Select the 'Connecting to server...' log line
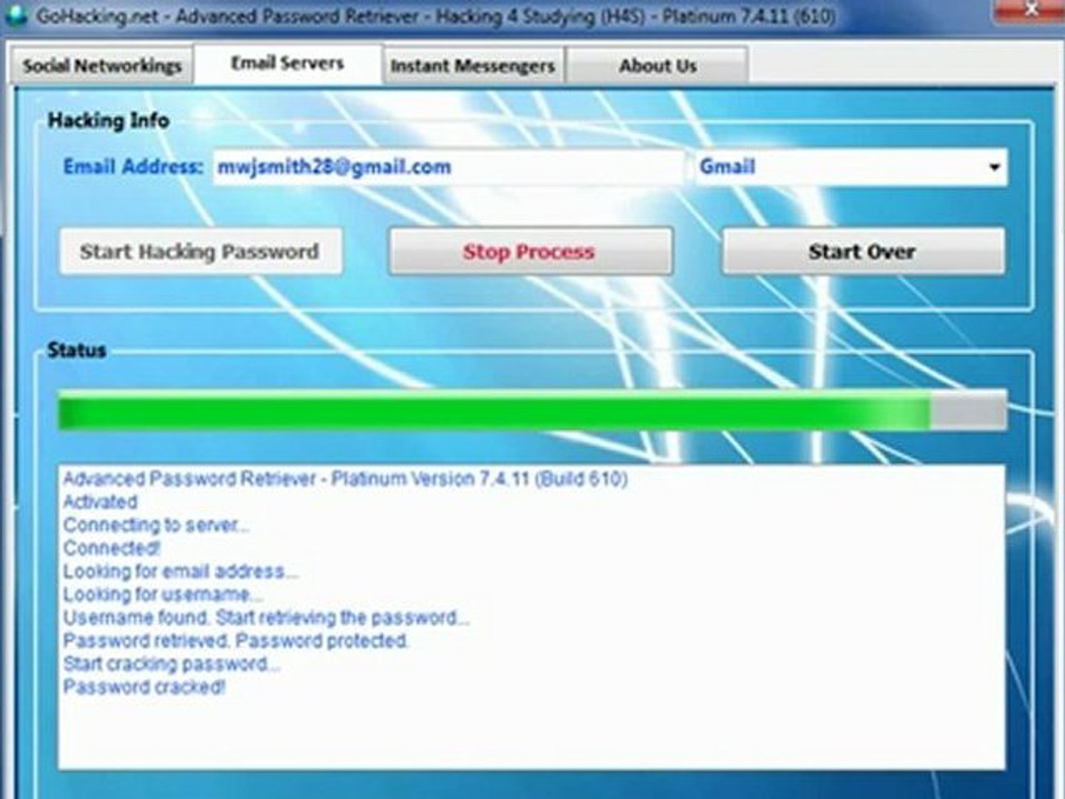The width and height of the screenshot is (1065, 799). click(x=156, y=525)
